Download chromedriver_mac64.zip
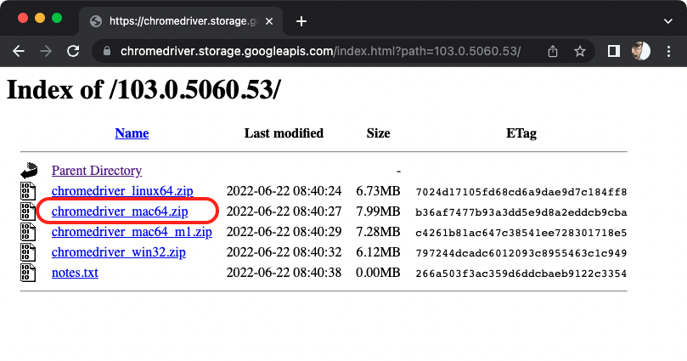 pos(120,212)
